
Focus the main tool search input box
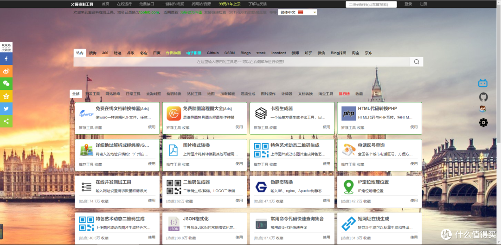242,62
